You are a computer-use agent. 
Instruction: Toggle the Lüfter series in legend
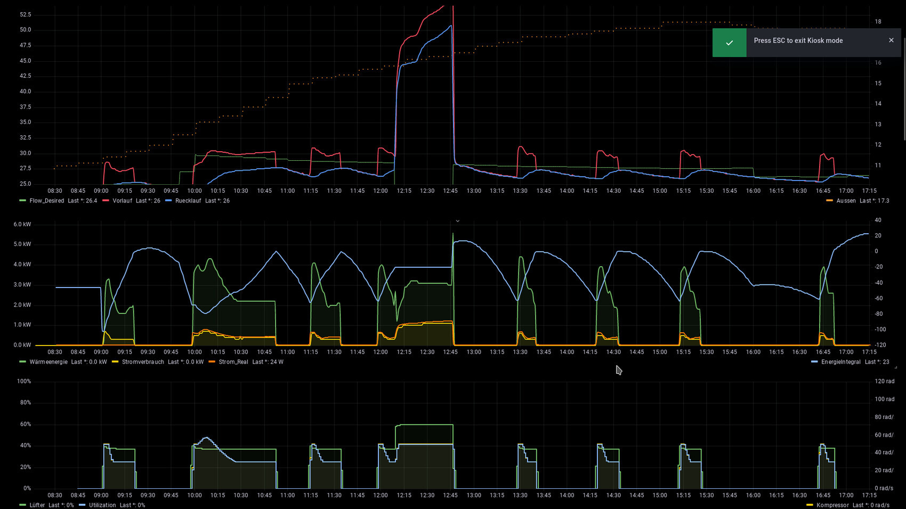[37, 505]
